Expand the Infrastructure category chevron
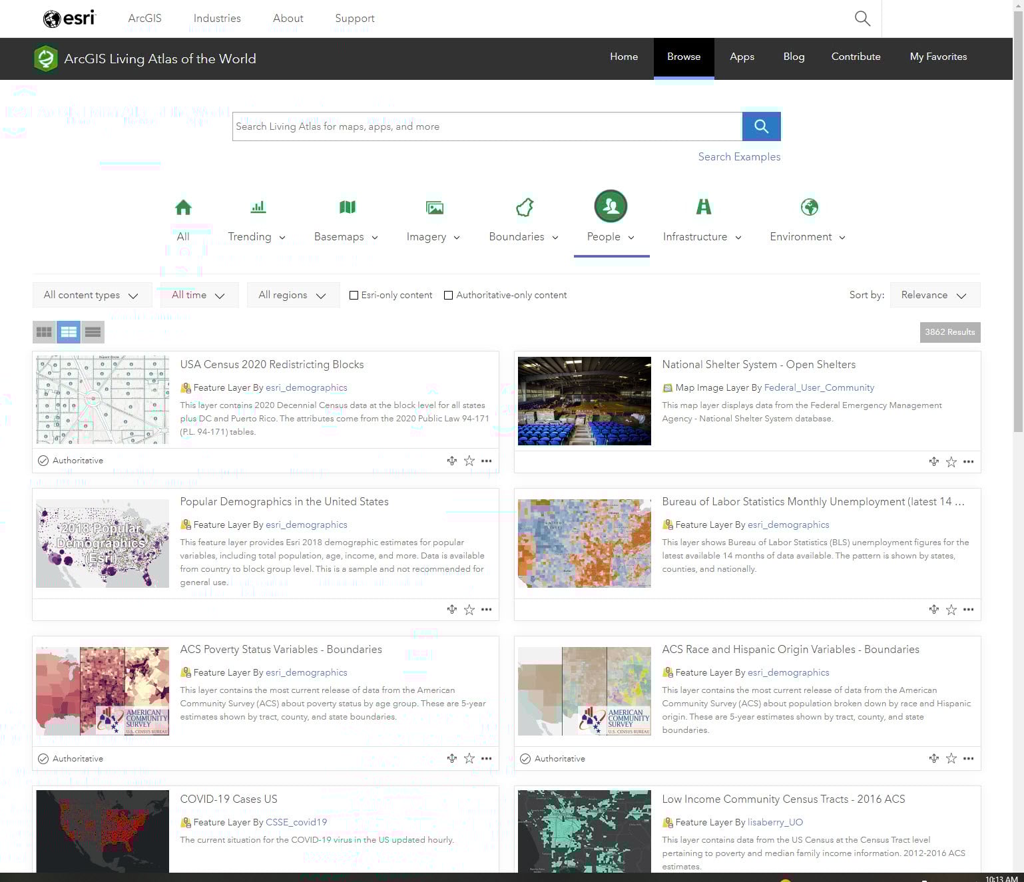 click(738, 238)
